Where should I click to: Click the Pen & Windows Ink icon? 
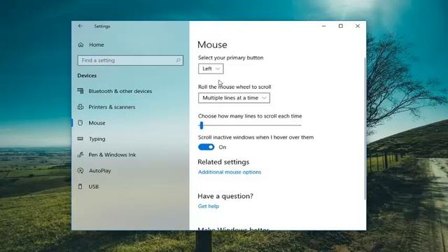tap(80, 155)
